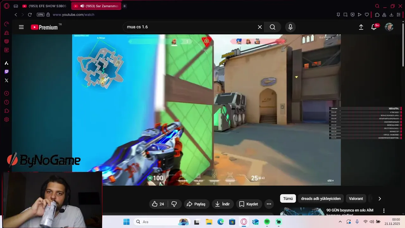Show hidden tray icons chevron

(x=340, y=222)
